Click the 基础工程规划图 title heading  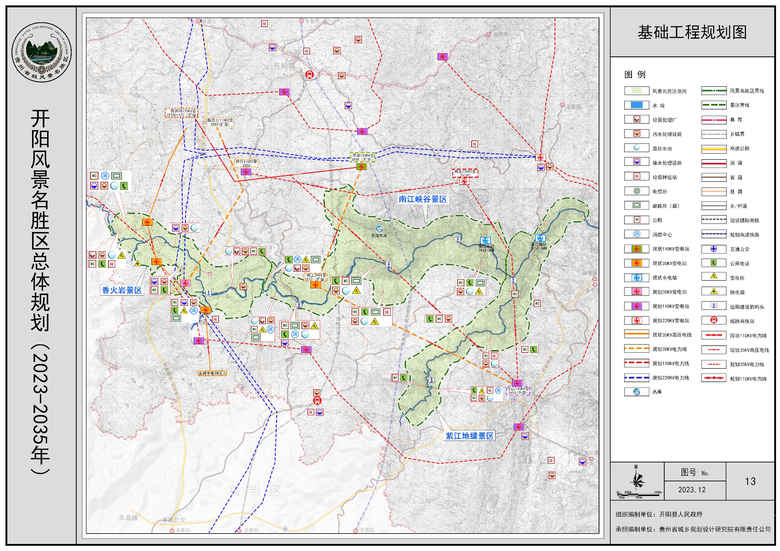coord(692,32)
